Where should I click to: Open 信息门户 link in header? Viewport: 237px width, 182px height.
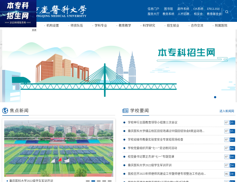click(153, 9)
